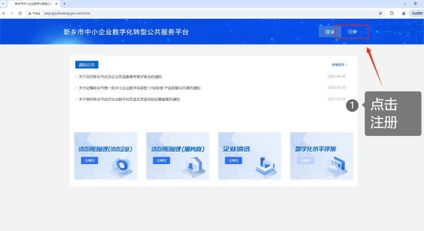Click the 注册 register button
This screenshot has height=231, width=424.
(352, 32)
